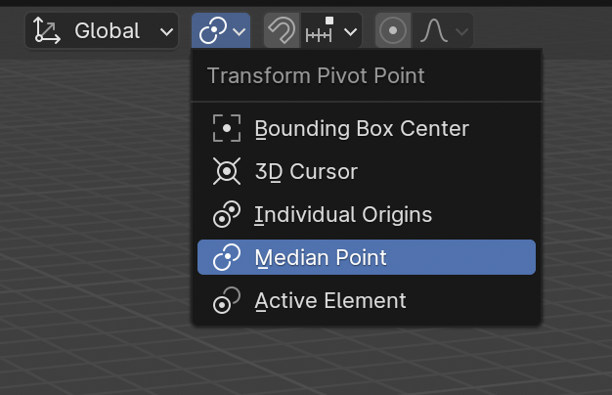Open the snapping increment options dropdown

[x=330, y=30]
